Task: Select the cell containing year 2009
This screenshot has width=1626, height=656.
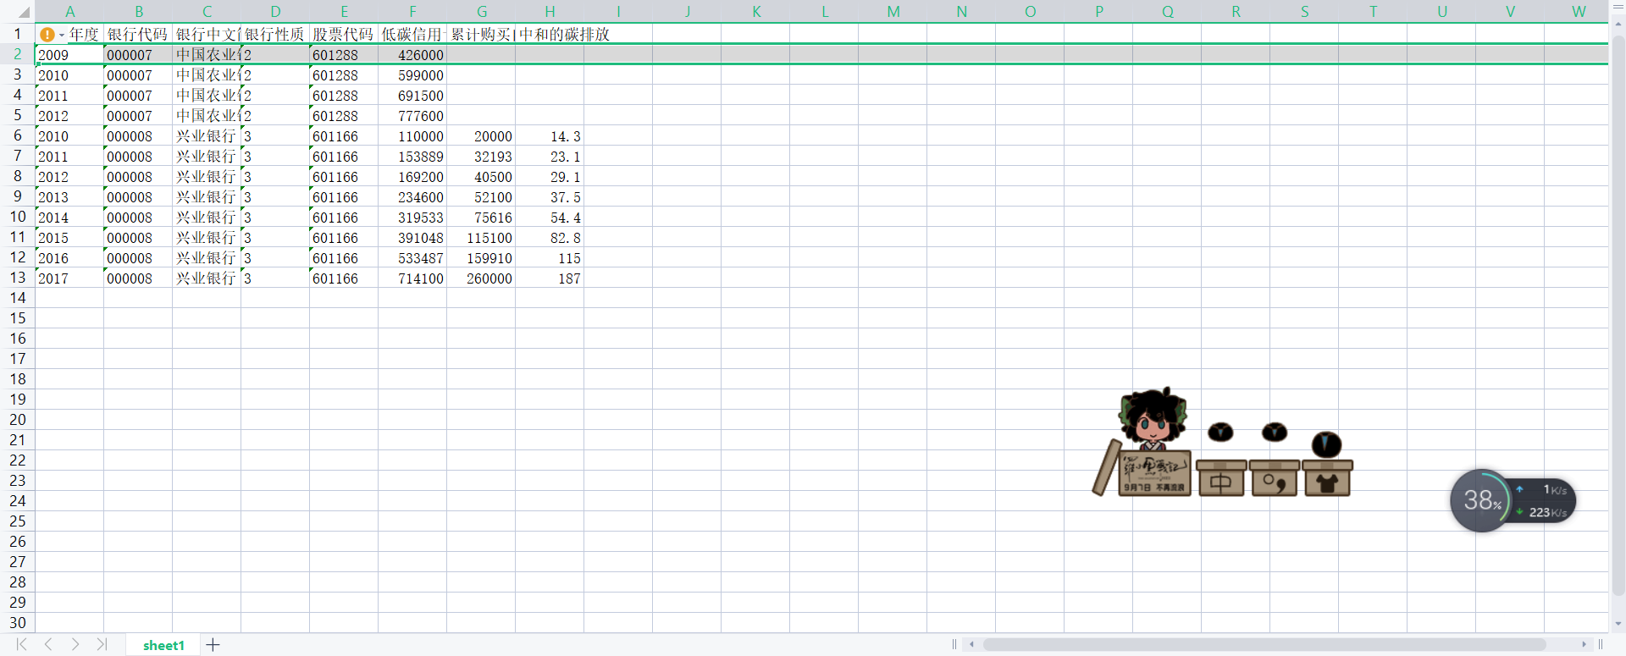Action: (x=69, y=54)
